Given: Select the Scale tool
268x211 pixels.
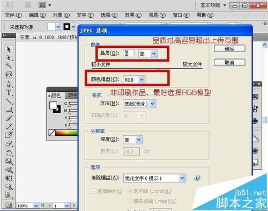Looking at the screenshot, I should (9, 161).
